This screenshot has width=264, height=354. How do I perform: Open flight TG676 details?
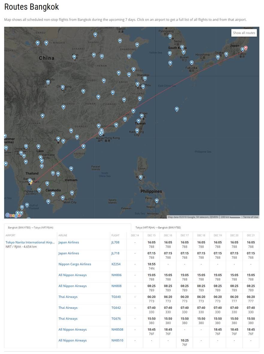[116, 319]
